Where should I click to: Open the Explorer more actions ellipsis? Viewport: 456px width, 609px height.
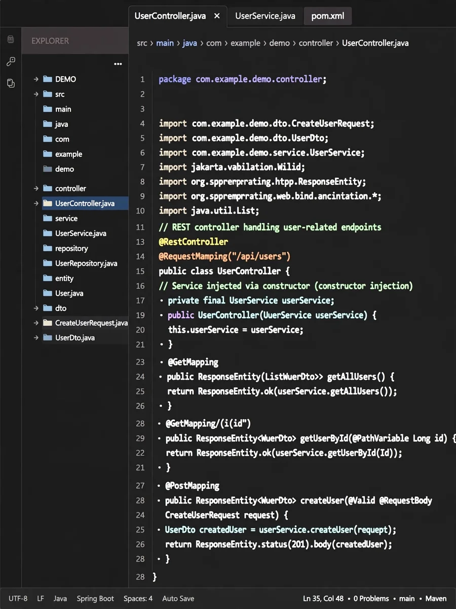118,64
